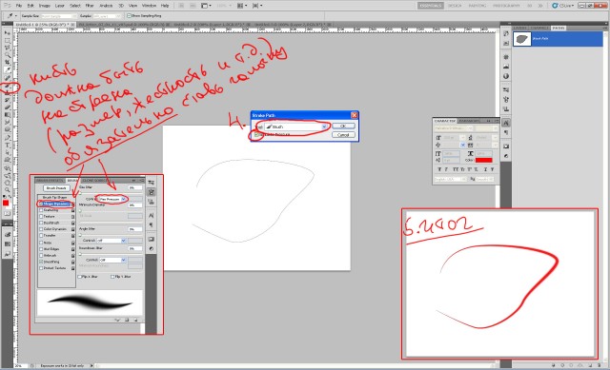The height and width of the screenshot is (370, 610).
Task: Open Size Jitter Control dropdown (Pen Pressure)
Action: point(112,199)
